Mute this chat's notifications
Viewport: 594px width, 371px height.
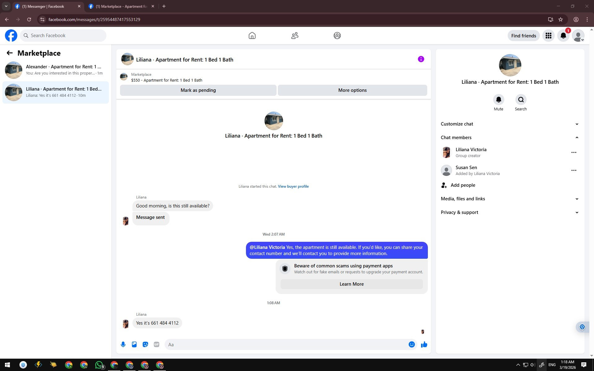(498, 100)
